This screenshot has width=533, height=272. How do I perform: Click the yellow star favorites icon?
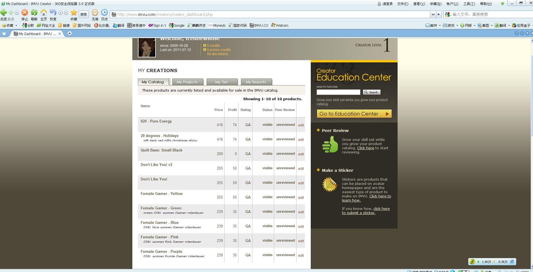74,13
